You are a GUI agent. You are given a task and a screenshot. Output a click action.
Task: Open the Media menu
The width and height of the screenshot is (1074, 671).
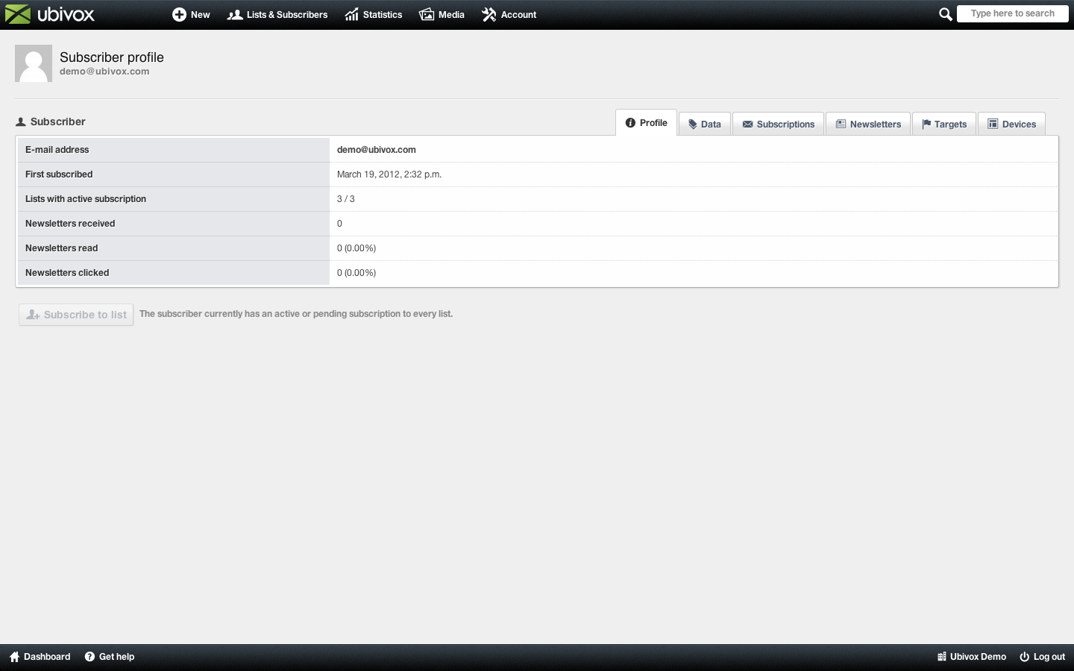442,15
